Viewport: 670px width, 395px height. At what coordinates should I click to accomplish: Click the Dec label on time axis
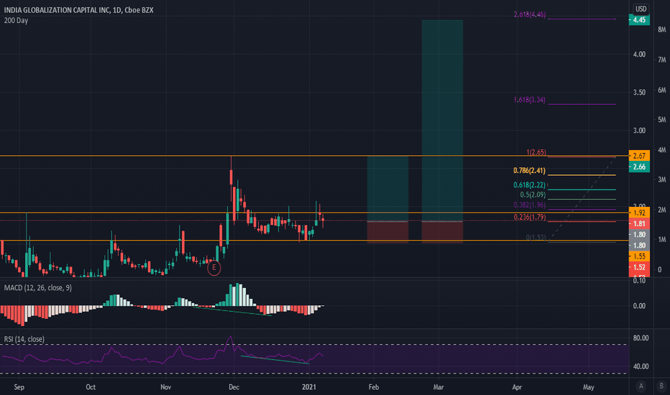(234, 387)
